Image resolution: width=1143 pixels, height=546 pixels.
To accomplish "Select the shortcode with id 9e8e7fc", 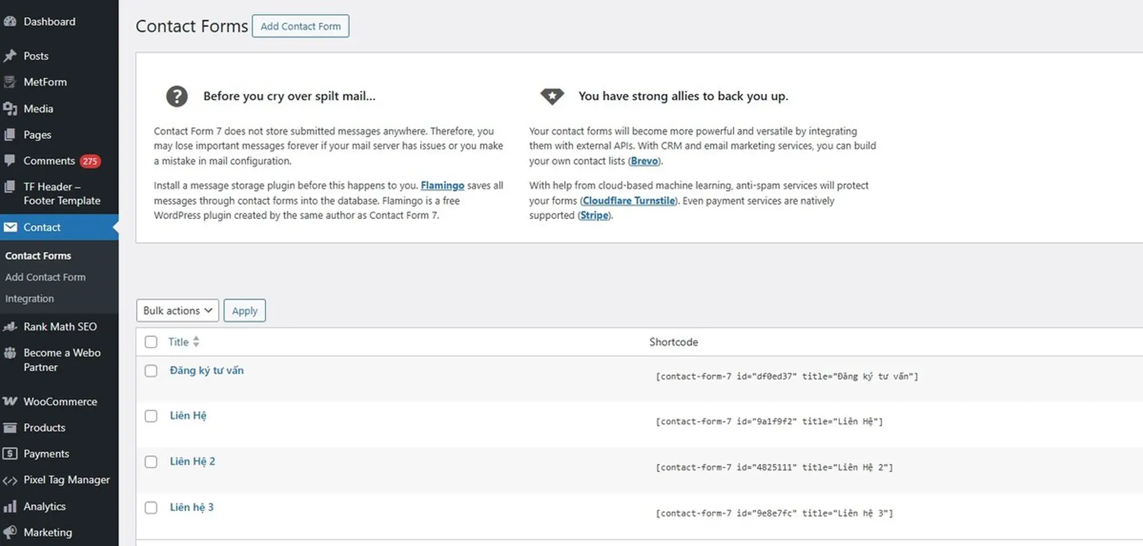I will [x=774, y=513].
